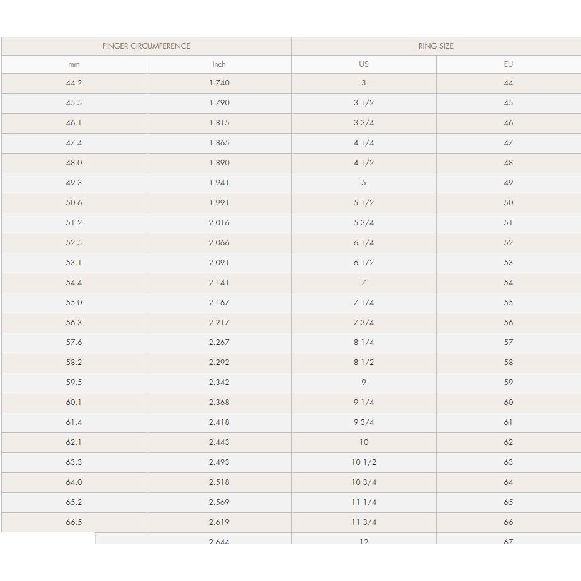Click US size 7 cell
Viewport: 581px width, 581px height.
pos(364,283)
